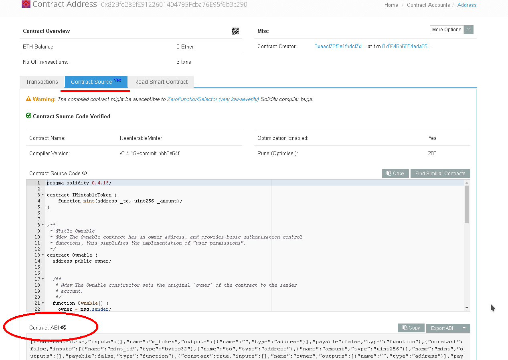This screenshot has width=508, height=360.
Task: Collapse the comment block at line 8
Action: pos(43,225)
